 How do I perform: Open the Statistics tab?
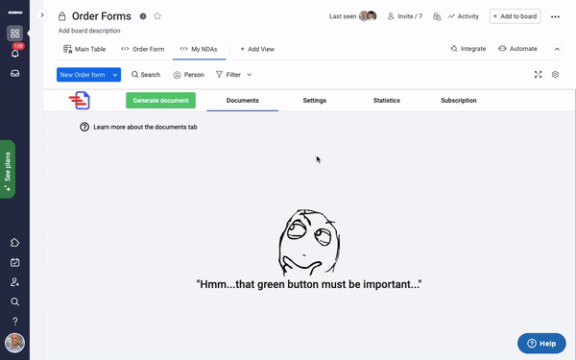[387, 101]
